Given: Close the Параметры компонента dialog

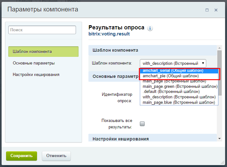Looking at the screenshot, I should 216,10.
